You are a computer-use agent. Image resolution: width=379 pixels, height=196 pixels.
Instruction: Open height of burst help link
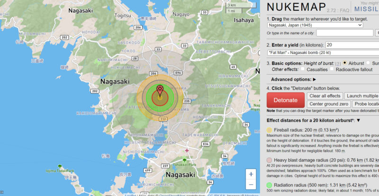338,63
